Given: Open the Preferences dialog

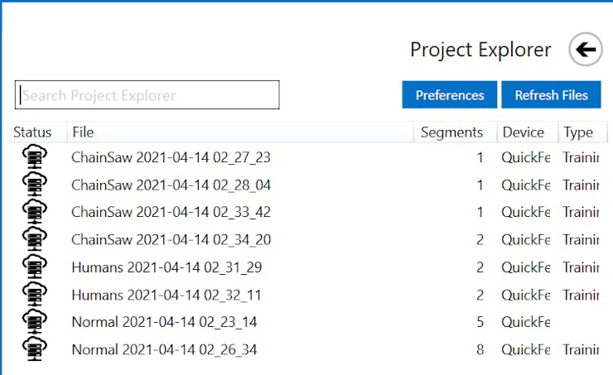Looking at the screenshot, I should point(450,95).
